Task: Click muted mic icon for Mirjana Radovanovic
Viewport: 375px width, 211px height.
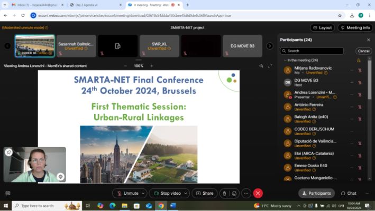Action: coord(360,70)
